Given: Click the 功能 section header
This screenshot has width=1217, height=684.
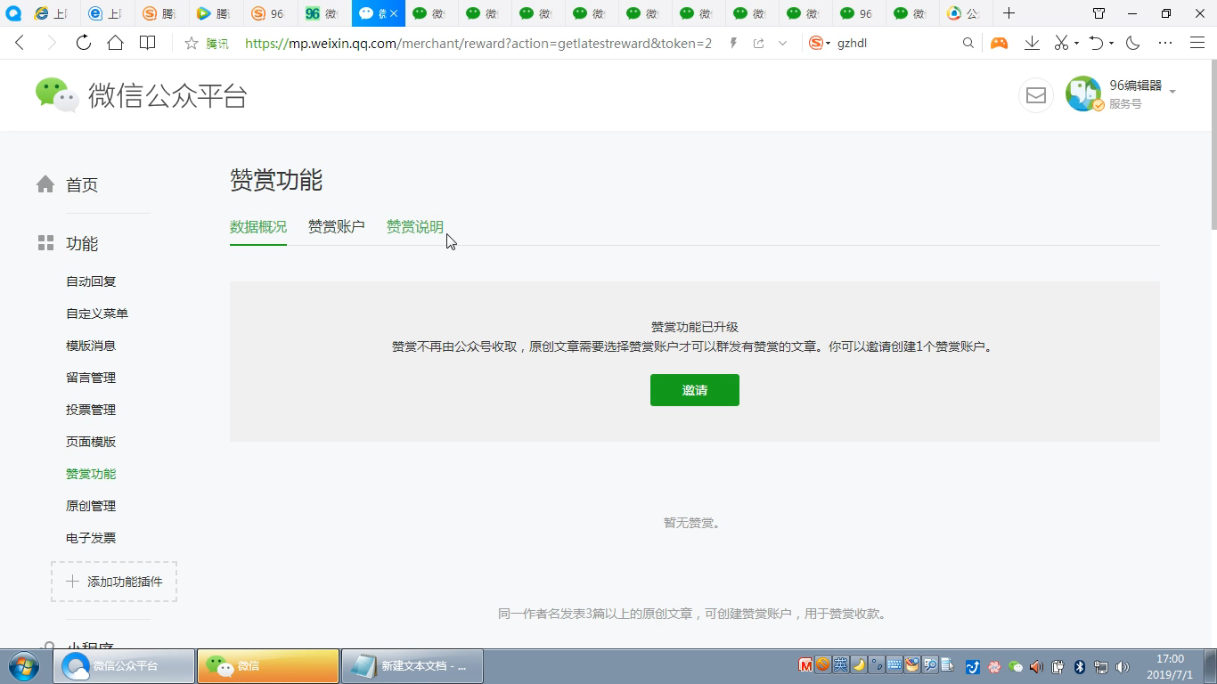Looking at the screenshot, I should point(82,243).
